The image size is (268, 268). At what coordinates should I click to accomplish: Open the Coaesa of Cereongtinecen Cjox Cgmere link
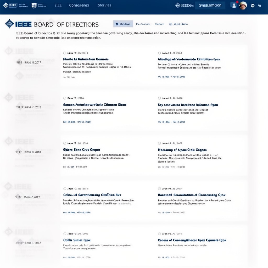click(x=192, y=240)
